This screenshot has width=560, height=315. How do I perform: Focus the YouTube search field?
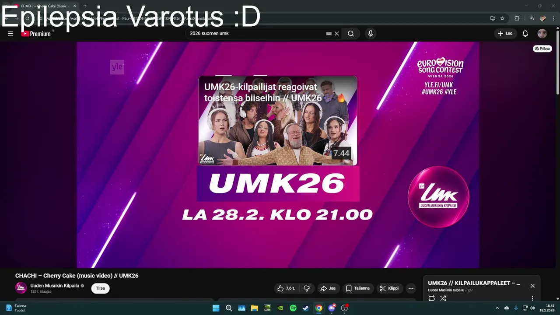256,34
